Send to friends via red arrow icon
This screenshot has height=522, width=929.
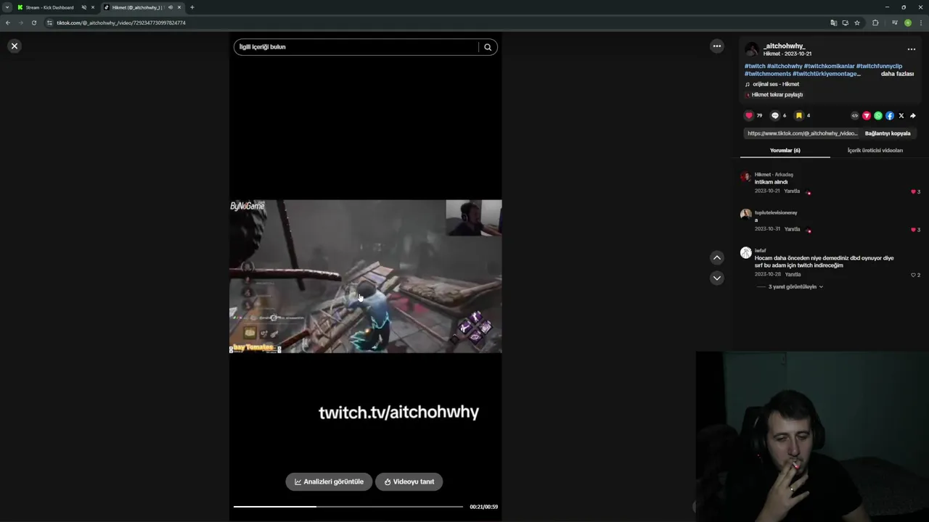tap(867, 115)
